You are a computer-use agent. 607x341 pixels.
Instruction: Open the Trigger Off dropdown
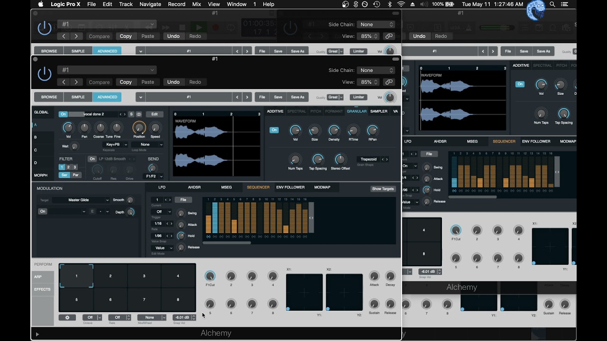pos(161,212)
